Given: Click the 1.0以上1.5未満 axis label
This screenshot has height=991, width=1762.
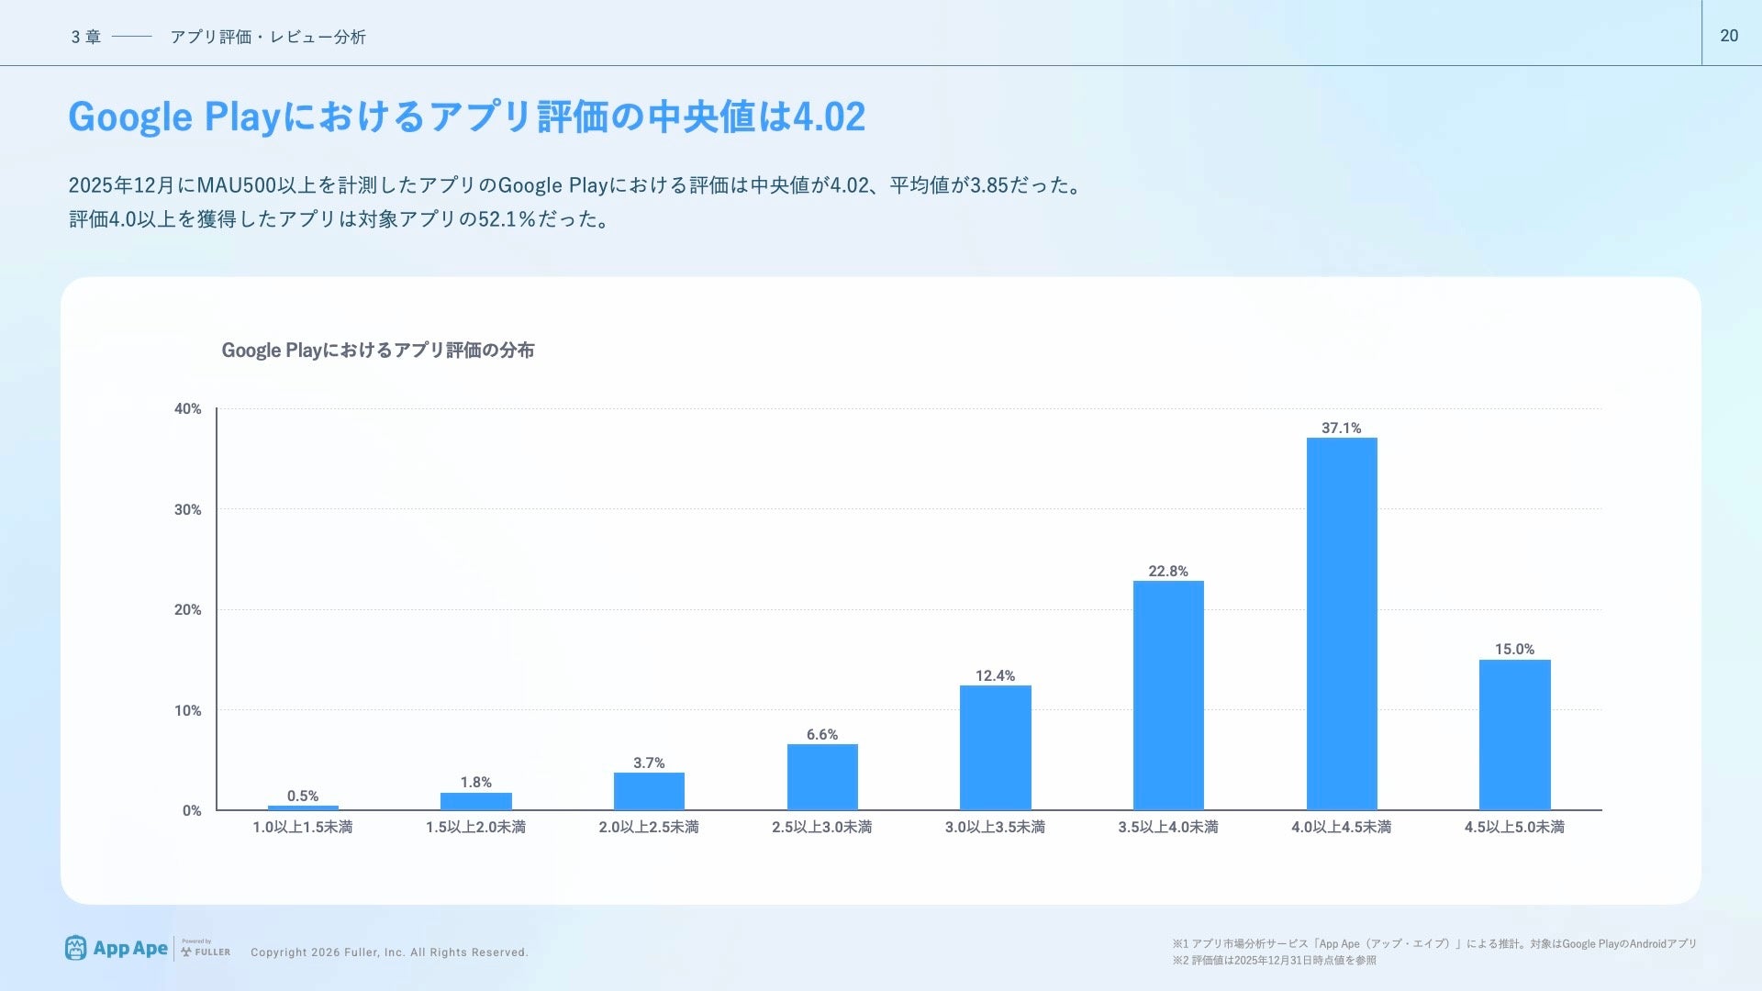Looking at the screenshot, I should click(x=302, y=828).
